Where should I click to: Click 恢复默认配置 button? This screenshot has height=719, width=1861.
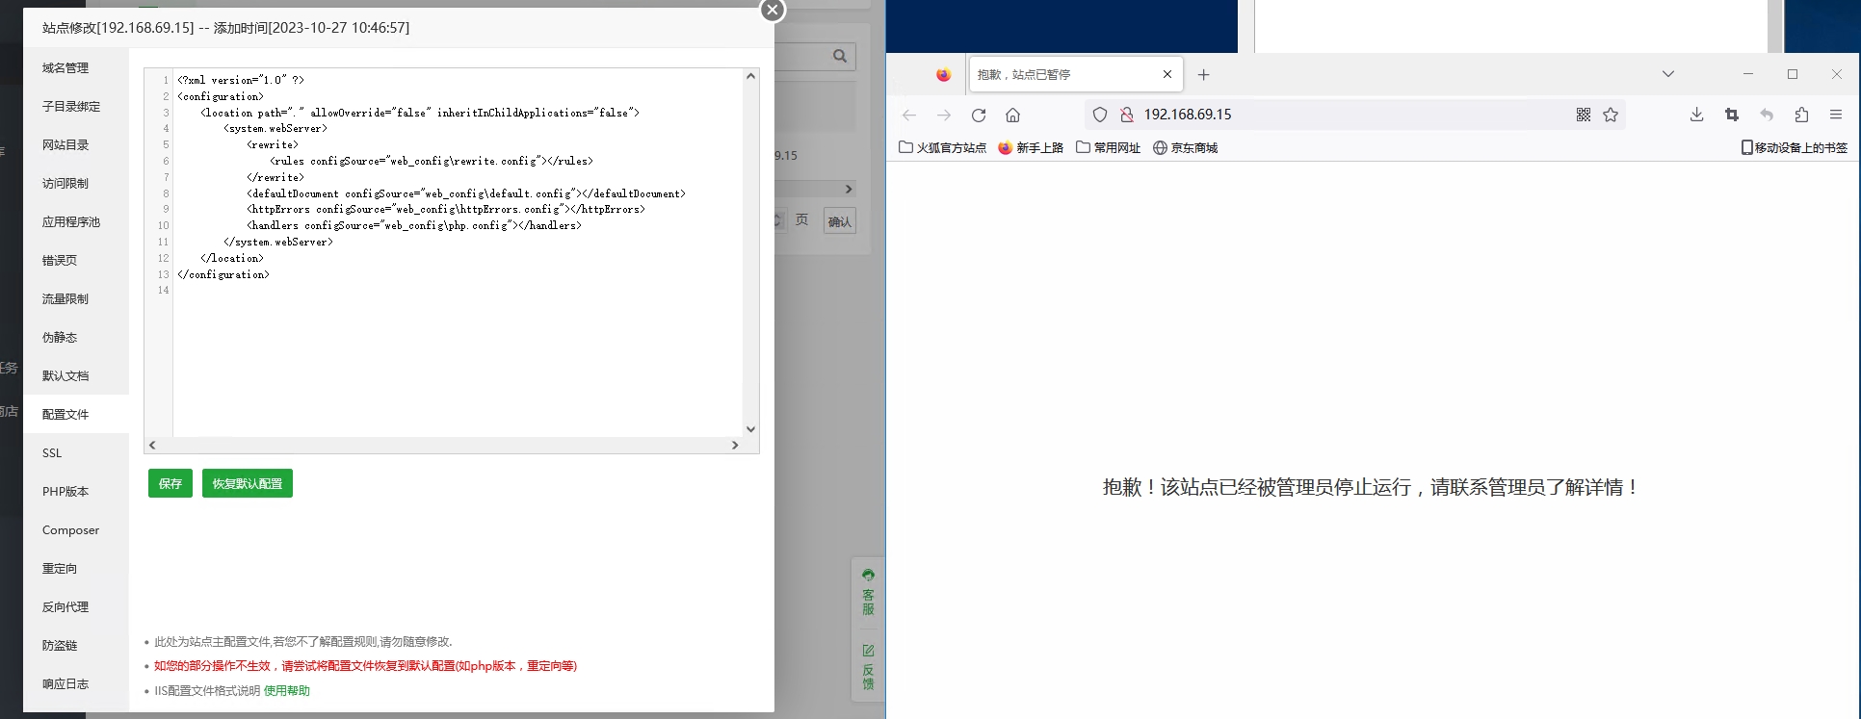(x=248, y=483)
